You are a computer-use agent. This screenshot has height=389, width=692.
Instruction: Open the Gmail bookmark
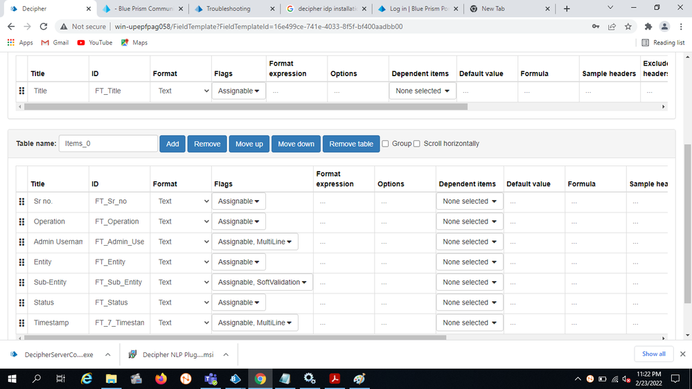pyautogui.click(x=55, y=42)
